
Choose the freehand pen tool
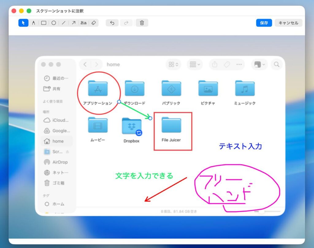[x=33, y=23]
